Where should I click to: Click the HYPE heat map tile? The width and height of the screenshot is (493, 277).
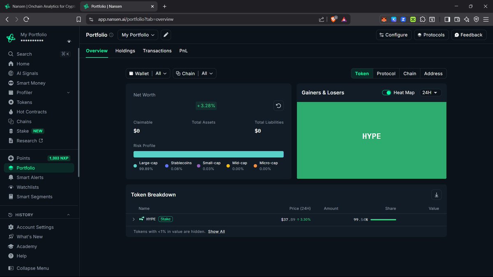coord(371,140)
